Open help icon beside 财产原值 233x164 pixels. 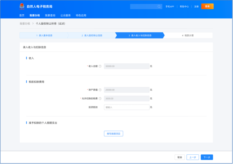100,90
